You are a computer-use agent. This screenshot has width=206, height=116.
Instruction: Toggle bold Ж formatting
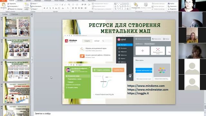44,8
